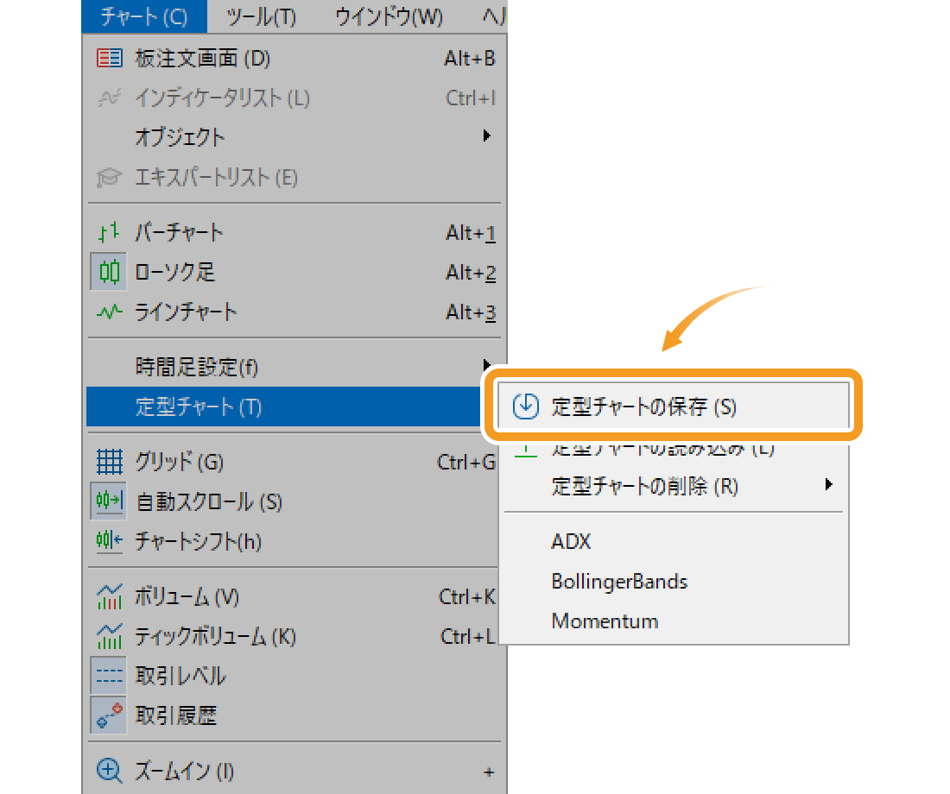Toggle the 自動スクロール icon
The image size is (950, 794).
tap(109, 501)
